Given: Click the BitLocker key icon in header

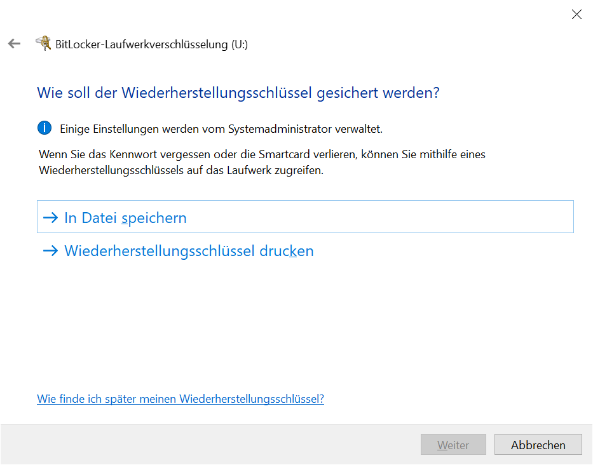Looking at the screenshot, I should click(43, 43).
